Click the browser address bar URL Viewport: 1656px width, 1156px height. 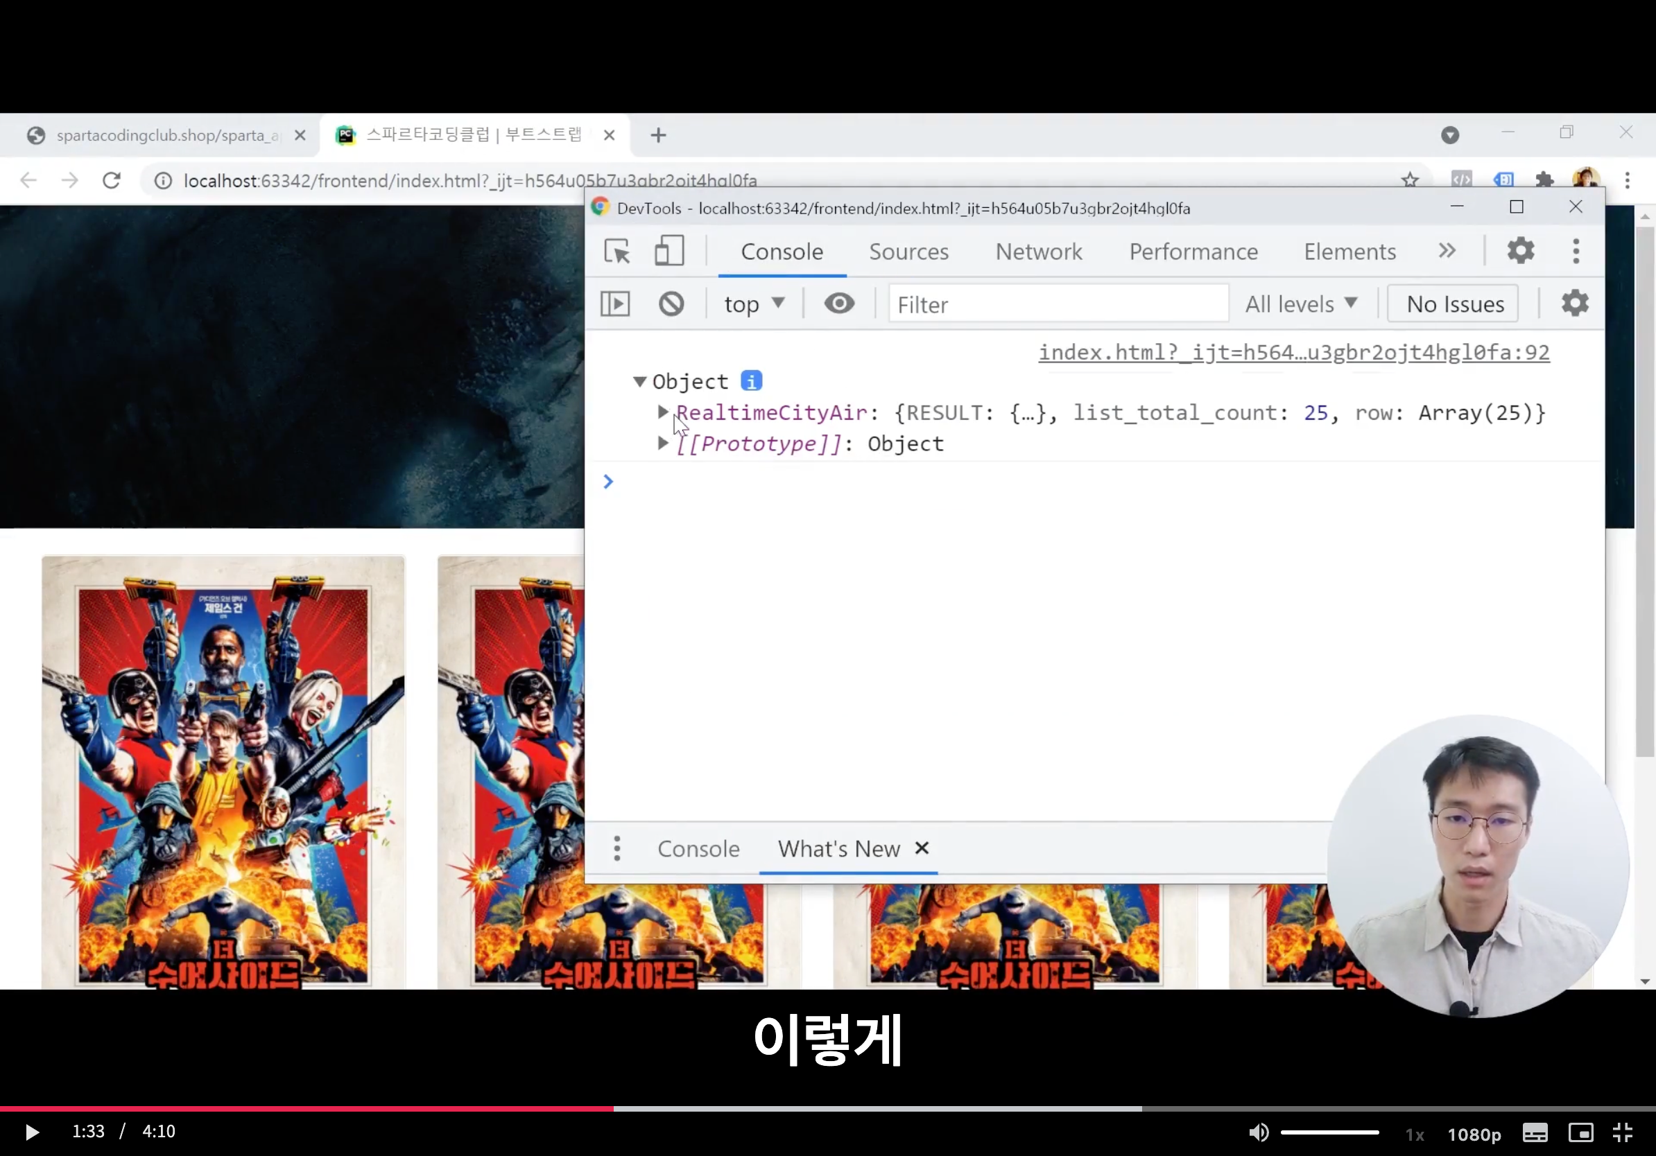[469, 181]
